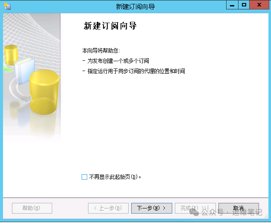Minimize the 新建订阅向导 window
The width and height of the screenshot is (271, 223).
pyautogui.click(x=232, y=5)
